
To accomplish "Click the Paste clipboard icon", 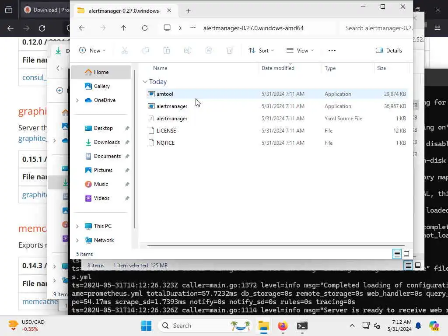I will [x=167, y=51].
